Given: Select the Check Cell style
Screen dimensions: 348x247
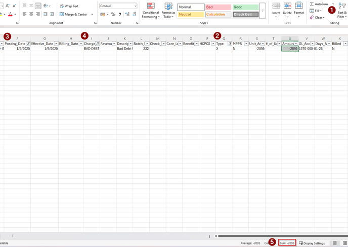Looking at the screenshot, I should pyautogui.click(x=245, y=15).
